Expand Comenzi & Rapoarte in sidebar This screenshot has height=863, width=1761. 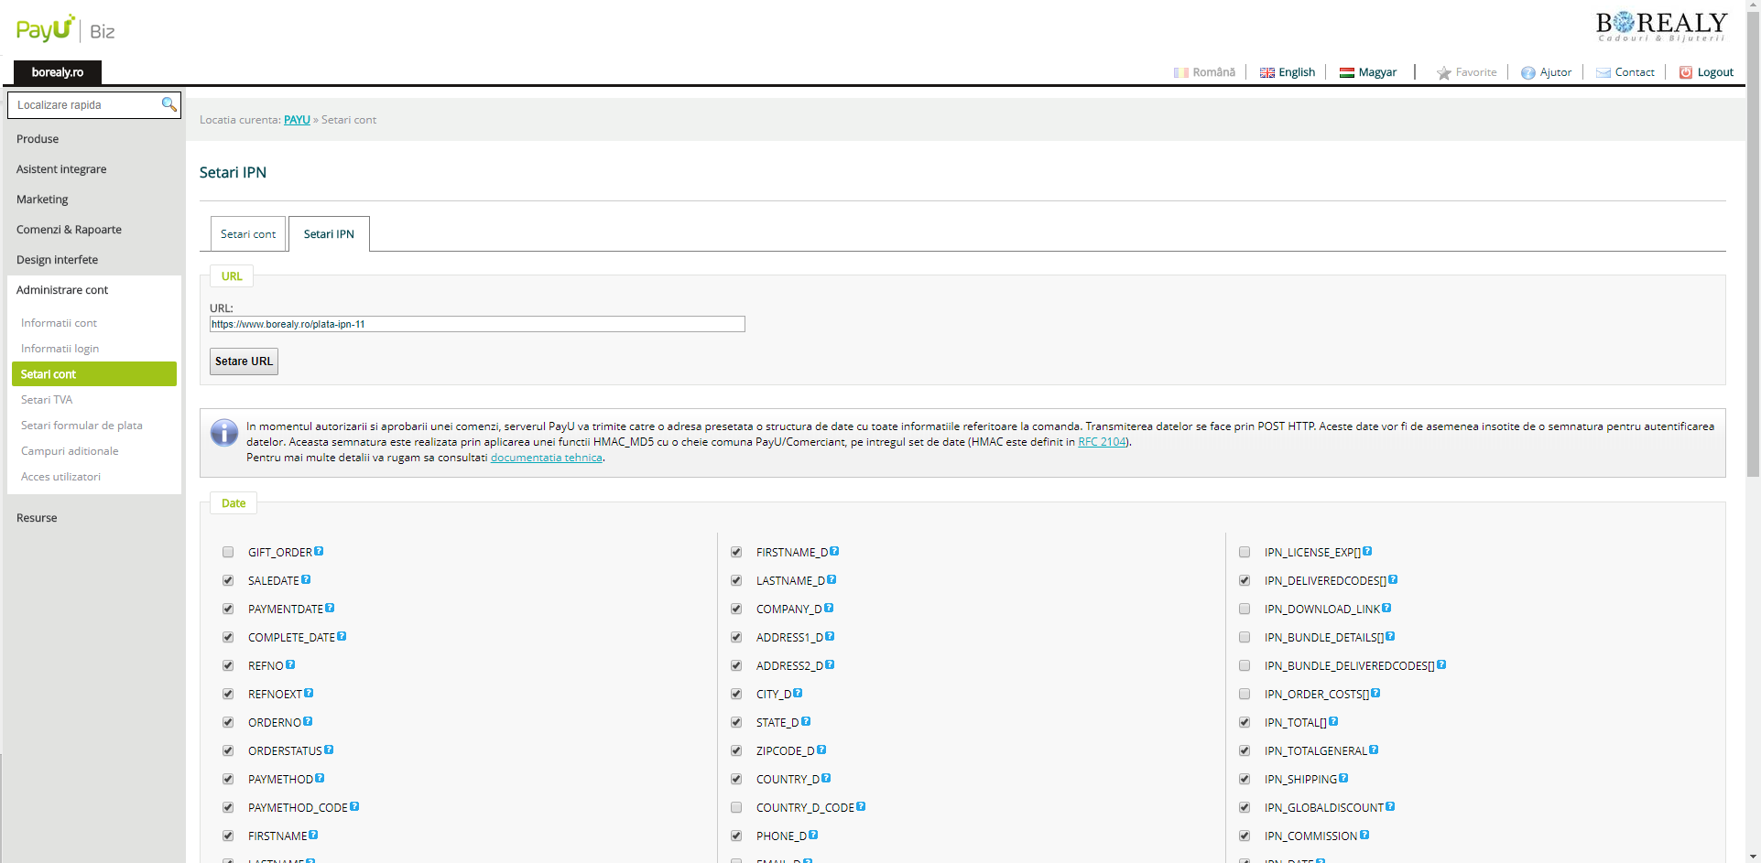[69, 230]
